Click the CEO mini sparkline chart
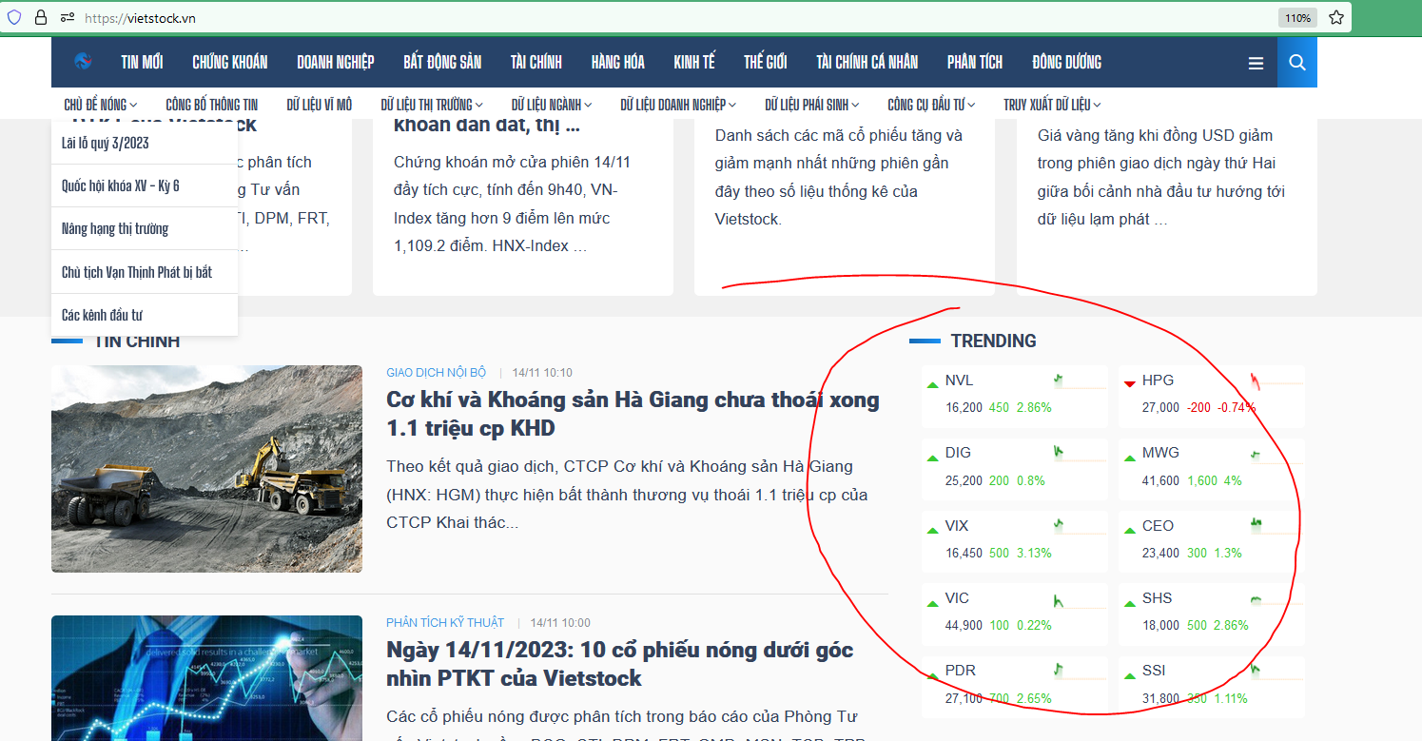 1276,526
